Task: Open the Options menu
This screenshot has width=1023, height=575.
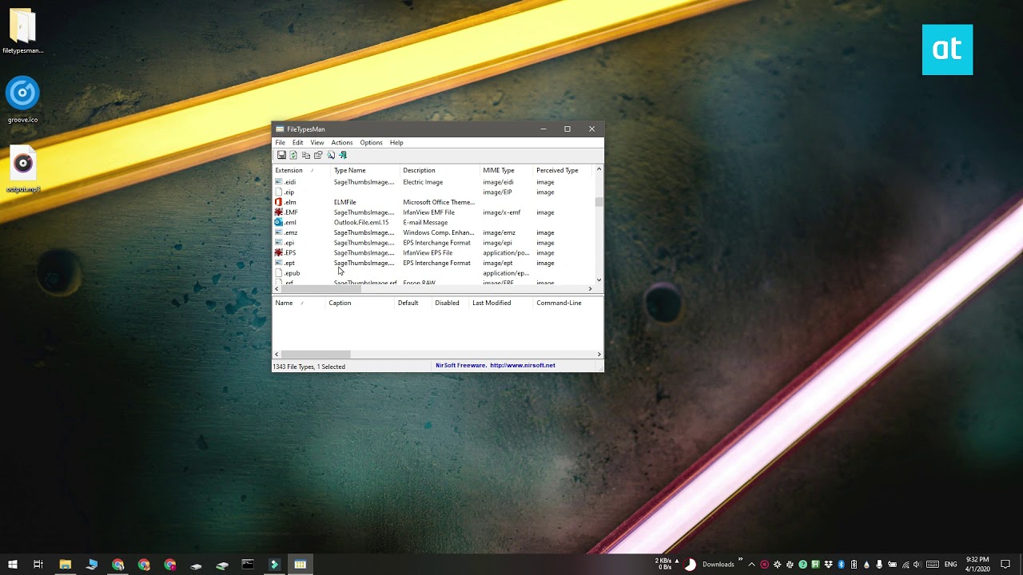Action: 371,142
